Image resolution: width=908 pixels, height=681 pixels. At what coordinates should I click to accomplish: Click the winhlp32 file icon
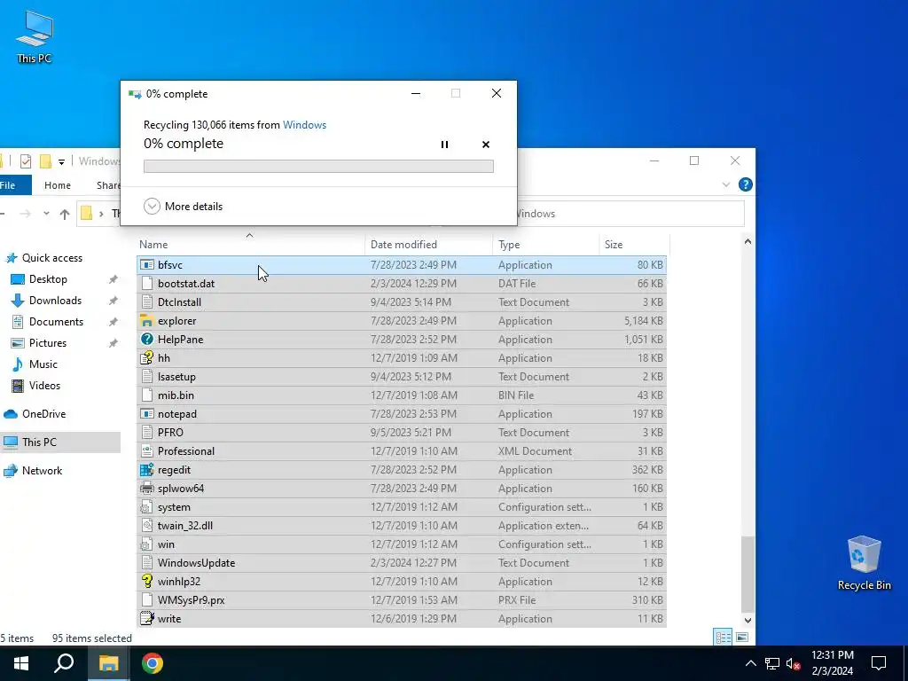[147, 582]
